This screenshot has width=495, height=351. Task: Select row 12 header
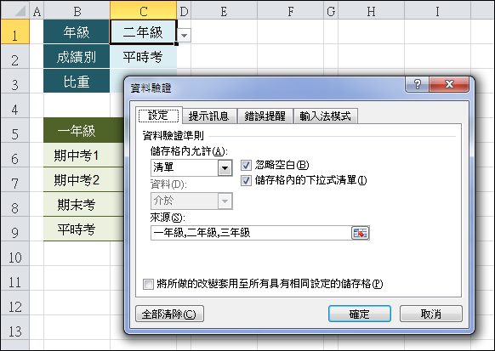pos(14,303)
